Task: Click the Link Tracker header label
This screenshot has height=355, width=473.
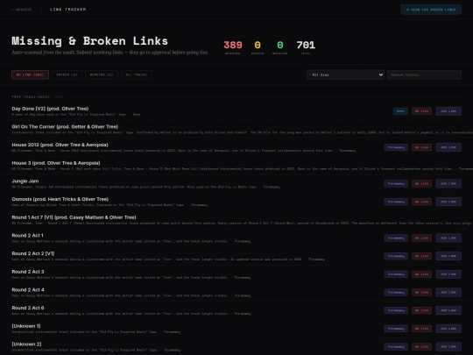Action: (67, 10)
